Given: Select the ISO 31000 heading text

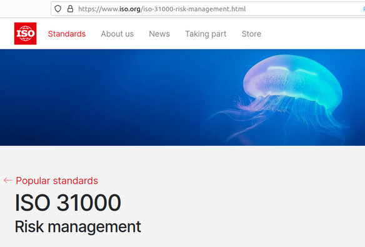Looking at the screenshot, I should pos(68,203).
